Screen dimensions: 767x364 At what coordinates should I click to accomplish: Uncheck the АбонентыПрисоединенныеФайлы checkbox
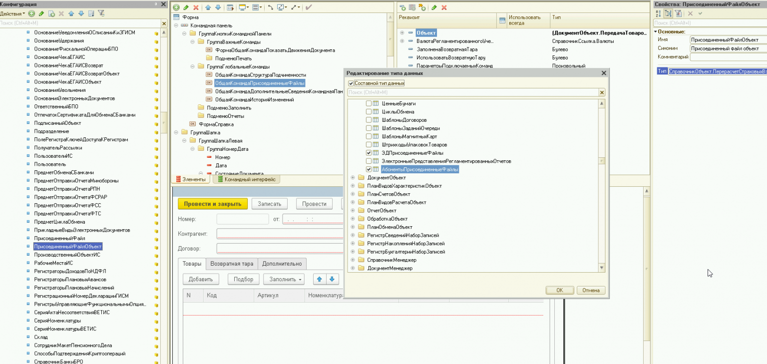tap(369, 170)
